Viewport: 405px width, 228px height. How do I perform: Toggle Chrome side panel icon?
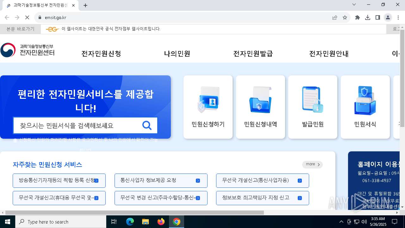[378, 17]
